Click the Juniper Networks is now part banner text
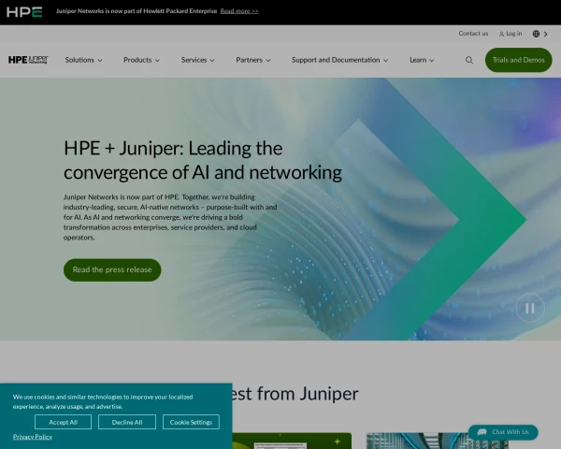The height and width of the screenshot is (449, 561). (x=137, y=11)
